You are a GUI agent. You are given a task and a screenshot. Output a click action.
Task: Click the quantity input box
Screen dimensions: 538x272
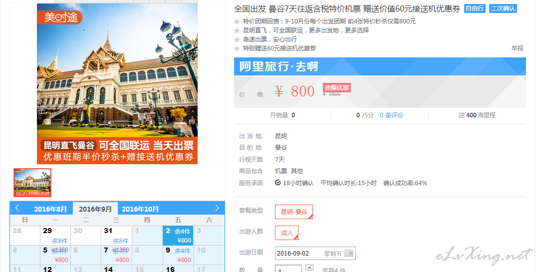click(x=288, y=268)
